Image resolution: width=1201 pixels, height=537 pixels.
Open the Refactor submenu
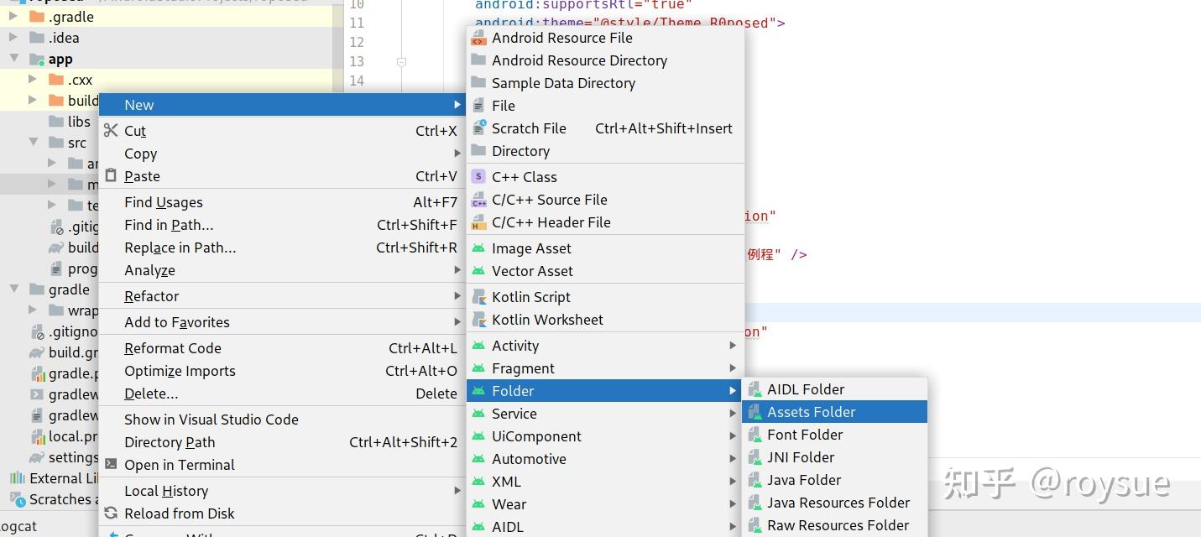click(x=152, y=296)
